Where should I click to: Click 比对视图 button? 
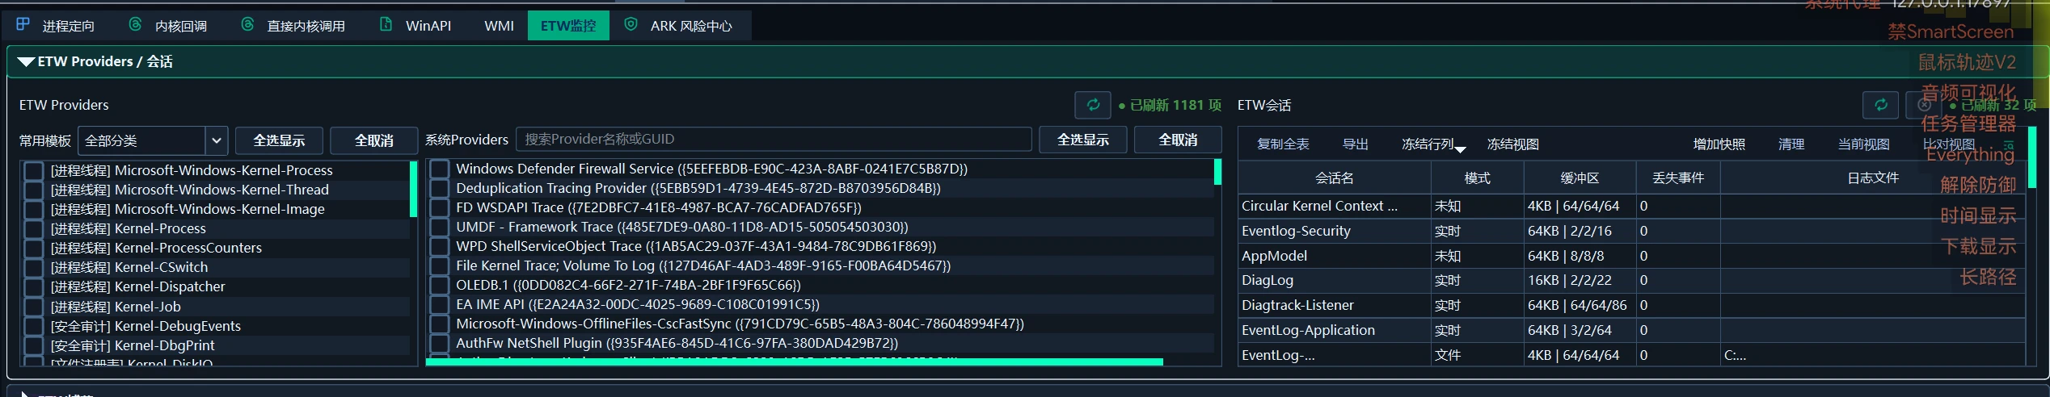[1949, 144]
